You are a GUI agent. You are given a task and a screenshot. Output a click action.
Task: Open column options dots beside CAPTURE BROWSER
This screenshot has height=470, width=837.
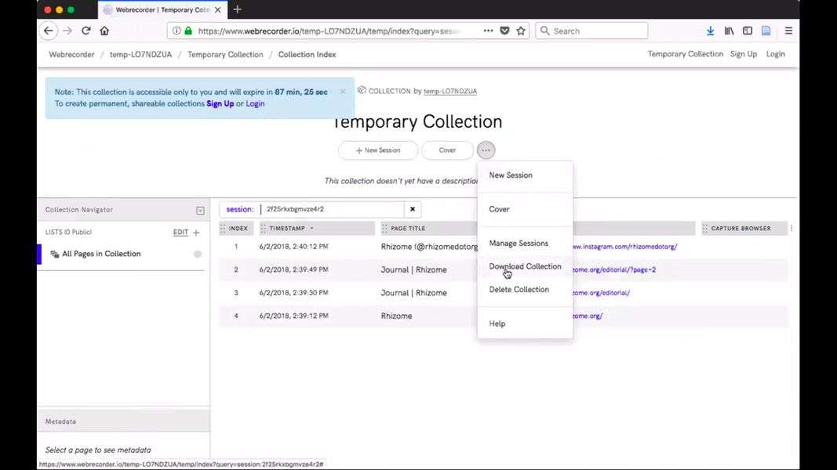click(x=791, y=229)
